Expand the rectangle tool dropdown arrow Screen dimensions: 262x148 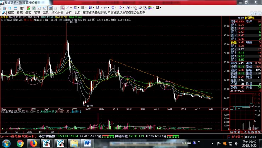click(x=116, y=8)
